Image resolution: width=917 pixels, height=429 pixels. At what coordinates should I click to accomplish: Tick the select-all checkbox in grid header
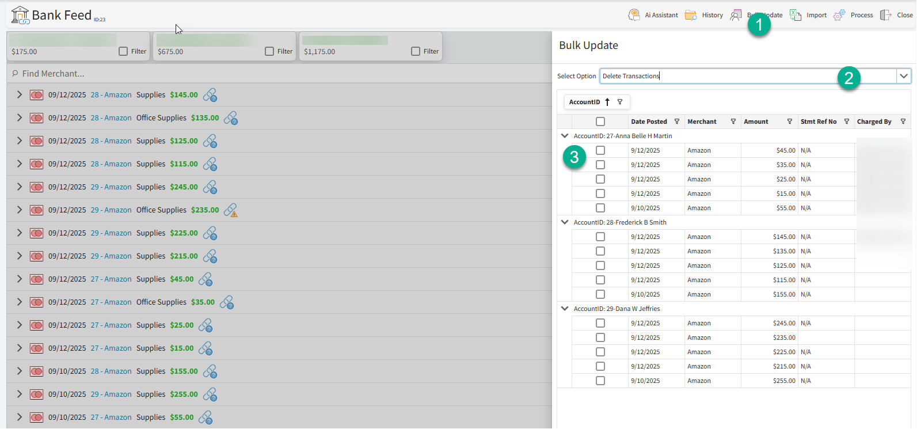pyautogui.click(x=600, y=122)
